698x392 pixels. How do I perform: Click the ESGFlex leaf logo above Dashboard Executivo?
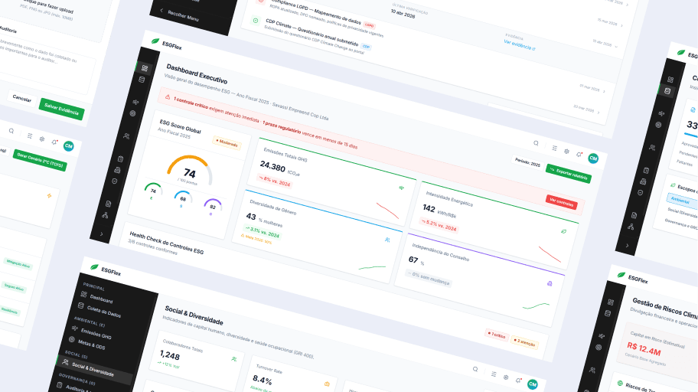(x=155, y=41)
